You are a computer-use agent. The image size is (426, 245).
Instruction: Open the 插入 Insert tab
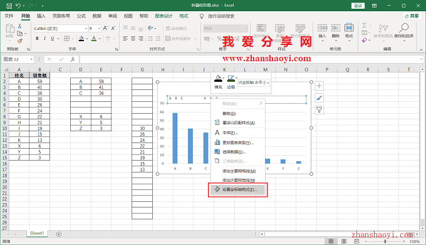41,16
